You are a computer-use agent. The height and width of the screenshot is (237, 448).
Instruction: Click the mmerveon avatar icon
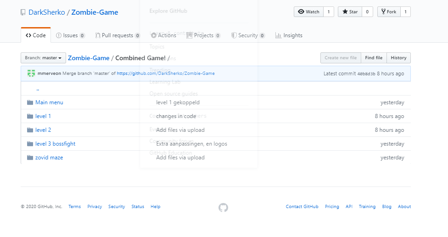point(31,73)
